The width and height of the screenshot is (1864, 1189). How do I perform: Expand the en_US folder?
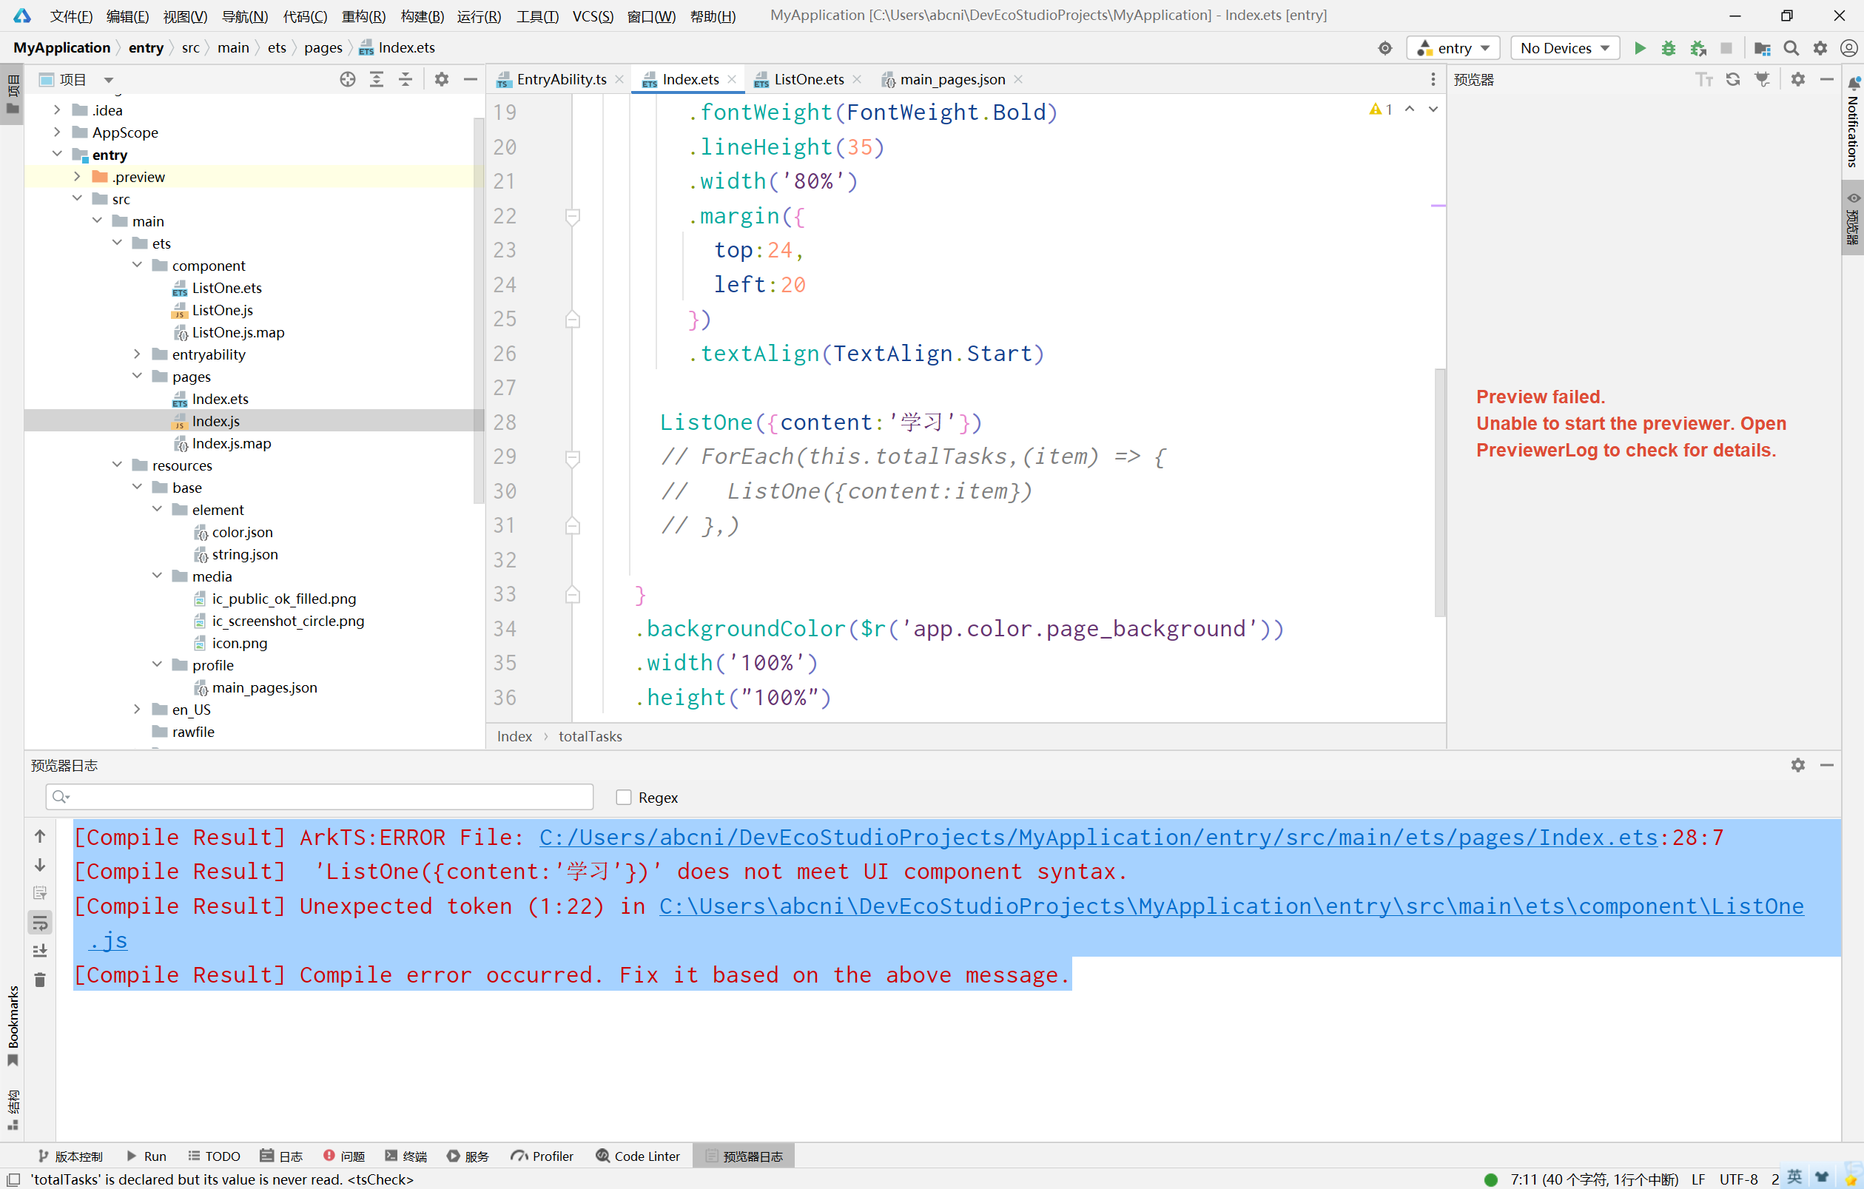coord(137,709)
